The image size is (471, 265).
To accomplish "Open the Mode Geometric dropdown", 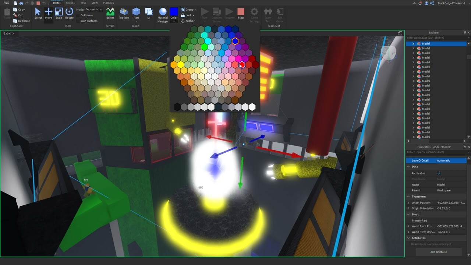I will pos(93,10).
